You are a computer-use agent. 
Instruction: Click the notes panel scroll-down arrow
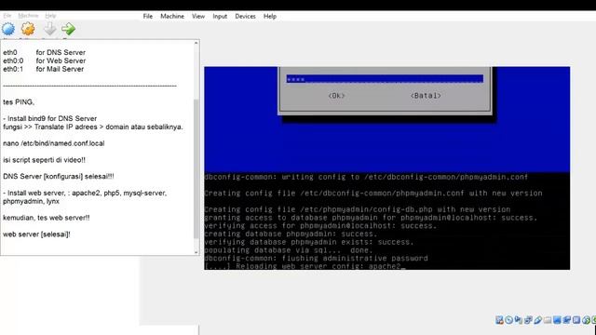(196, 252)
